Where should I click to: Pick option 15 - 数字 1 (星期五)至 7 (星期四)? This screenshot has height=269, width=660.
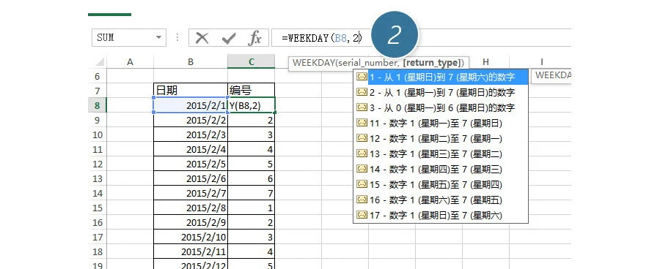(441, 185)
